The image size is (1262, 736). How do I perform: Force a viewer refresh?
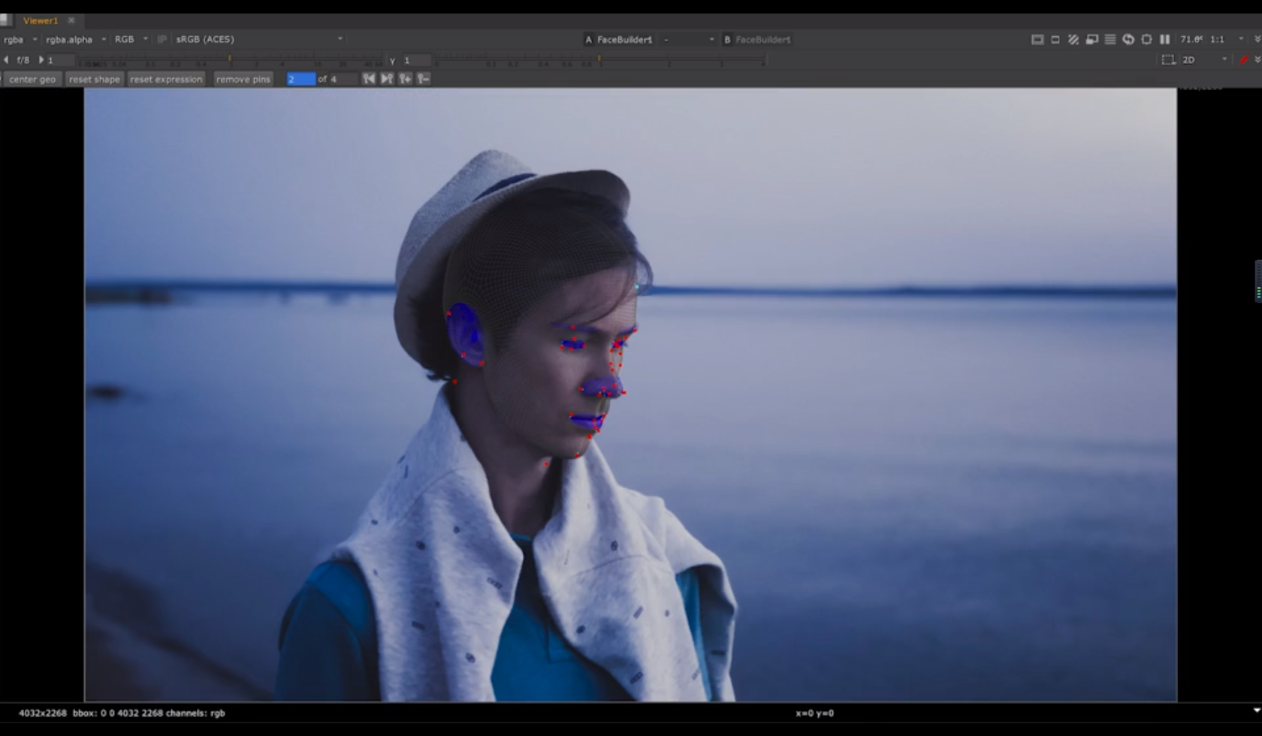[1128, 39]
